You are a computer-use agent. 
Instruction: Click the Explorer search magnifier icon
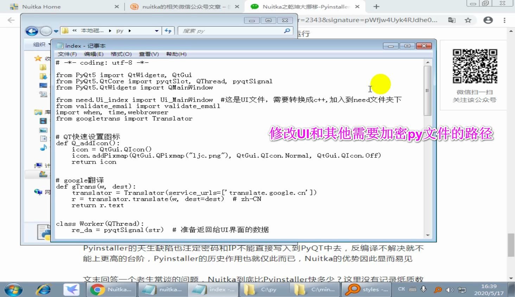point(287,31)
